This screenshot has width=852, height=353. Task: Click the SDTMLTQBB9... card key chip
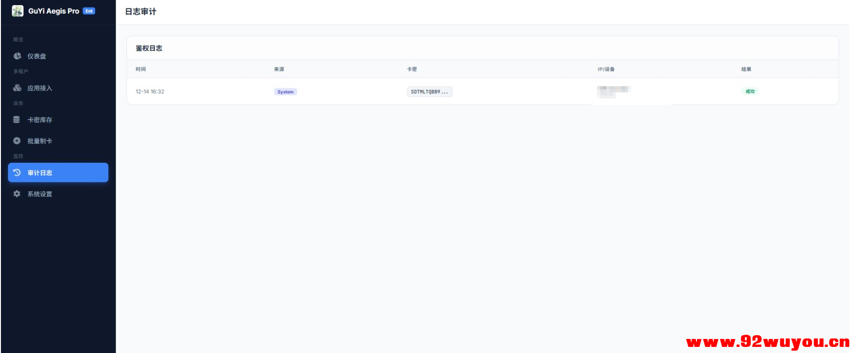[429, 92]
